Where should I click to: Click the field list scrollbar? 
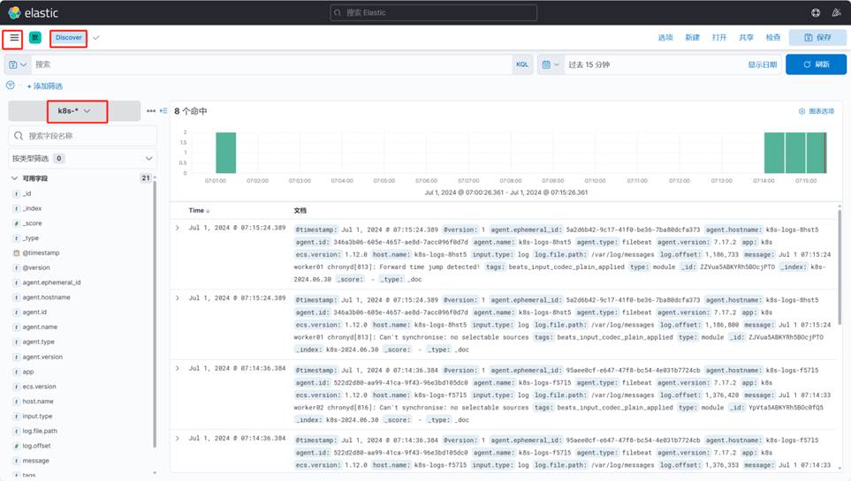[155, 314]
